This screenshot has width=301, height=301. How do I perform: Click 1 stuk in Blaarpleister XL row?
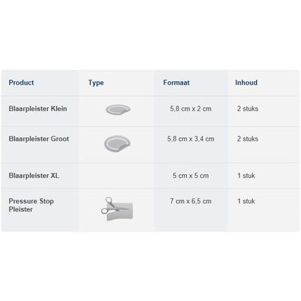point(246,176)
